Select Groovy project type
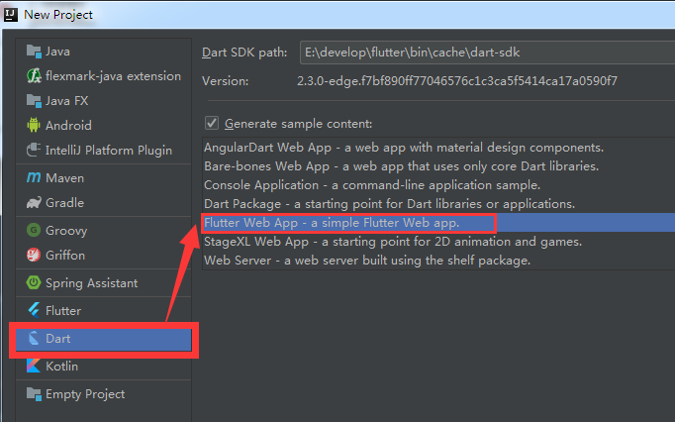This screenshot has width=675, height=422. point(103,230)
